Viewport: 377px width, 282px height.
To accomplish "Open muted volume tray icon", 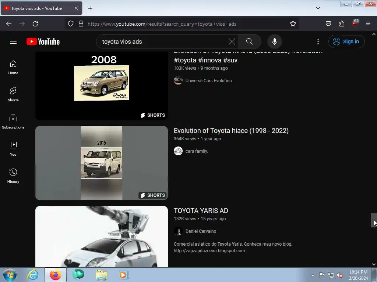I will pyautogui.click(x=340, y=275).
